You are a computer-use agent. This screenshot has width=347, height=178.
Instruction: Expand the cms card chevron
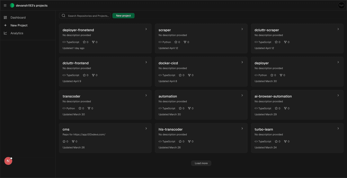pos(146,128)
